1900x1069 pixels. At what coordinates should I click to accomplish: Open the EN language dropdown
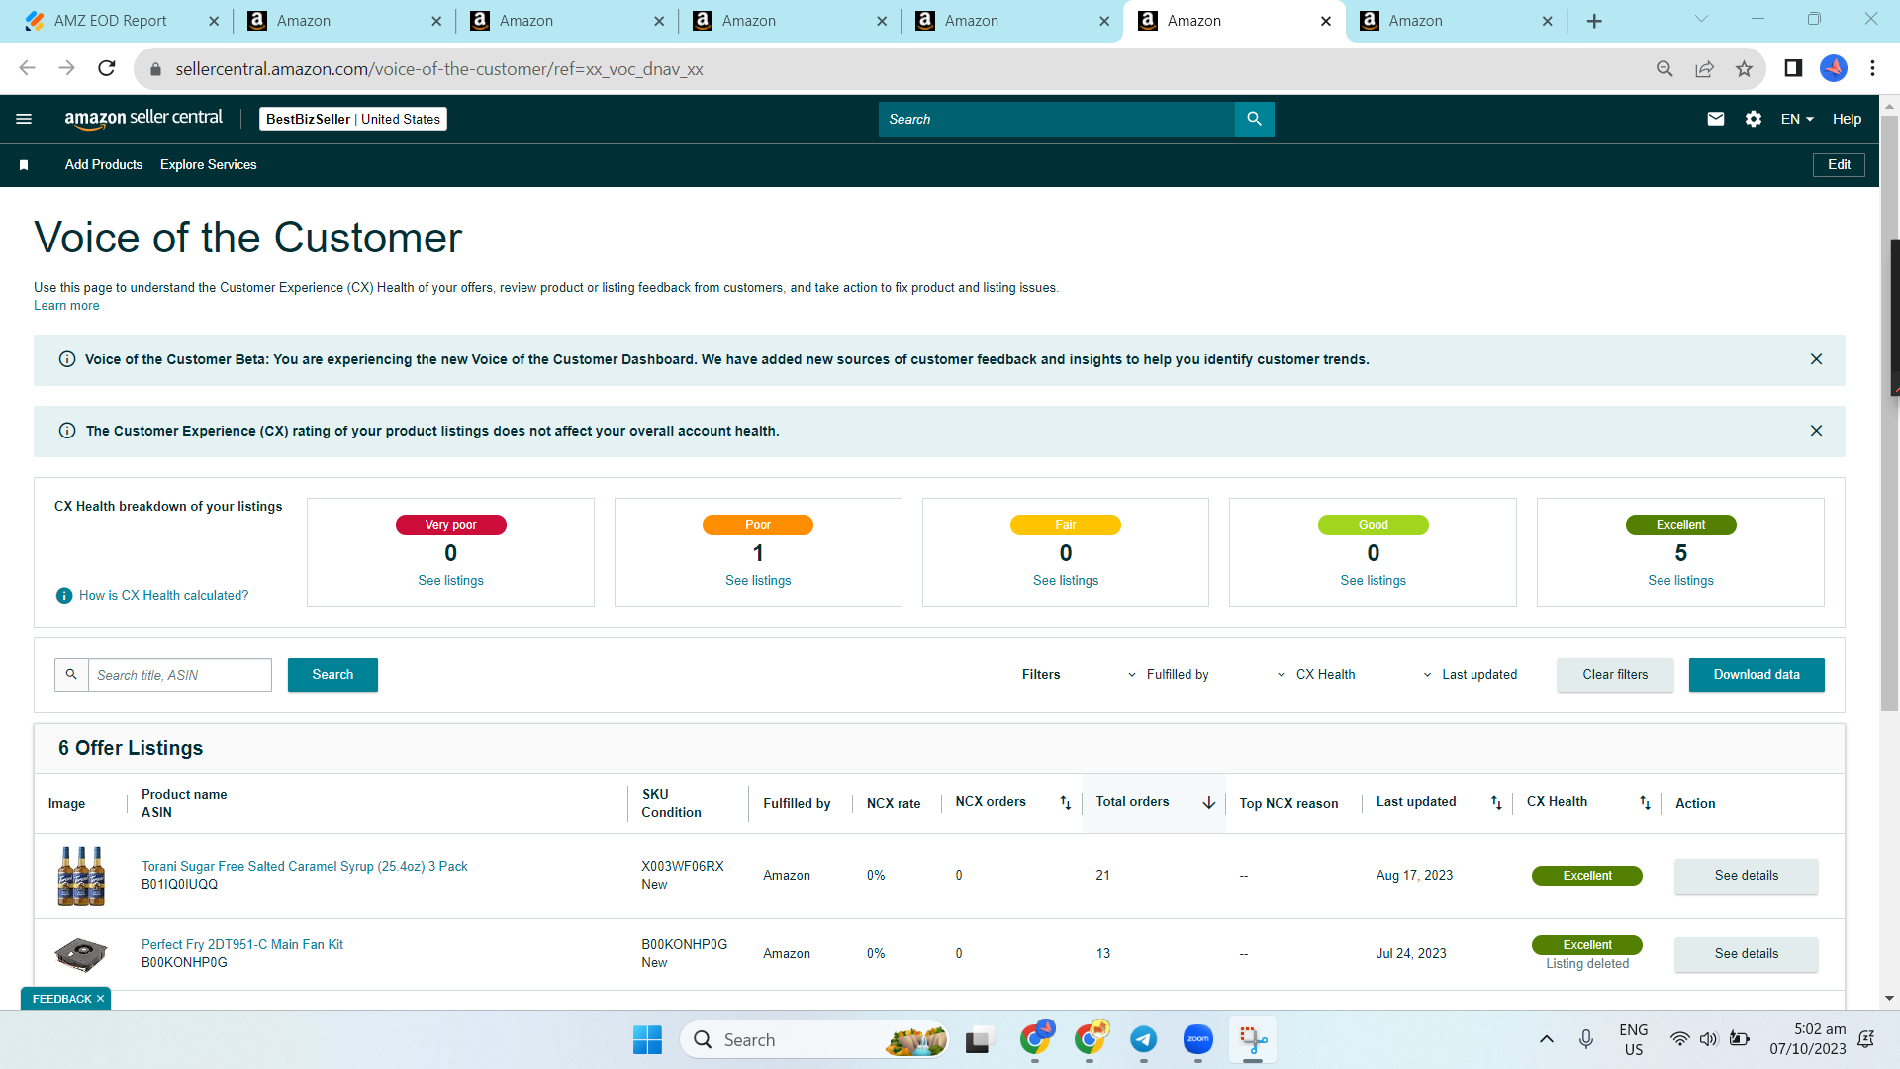(x=1797, y=119)
